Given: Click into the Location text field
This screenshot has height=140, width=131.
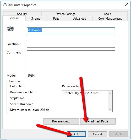Looking at the screenshot, I should pyautogui.click(x=71, y=44).
